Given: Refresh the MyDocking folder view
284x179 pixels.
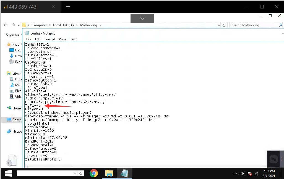Looking at the screenshot, I should 224,25.
